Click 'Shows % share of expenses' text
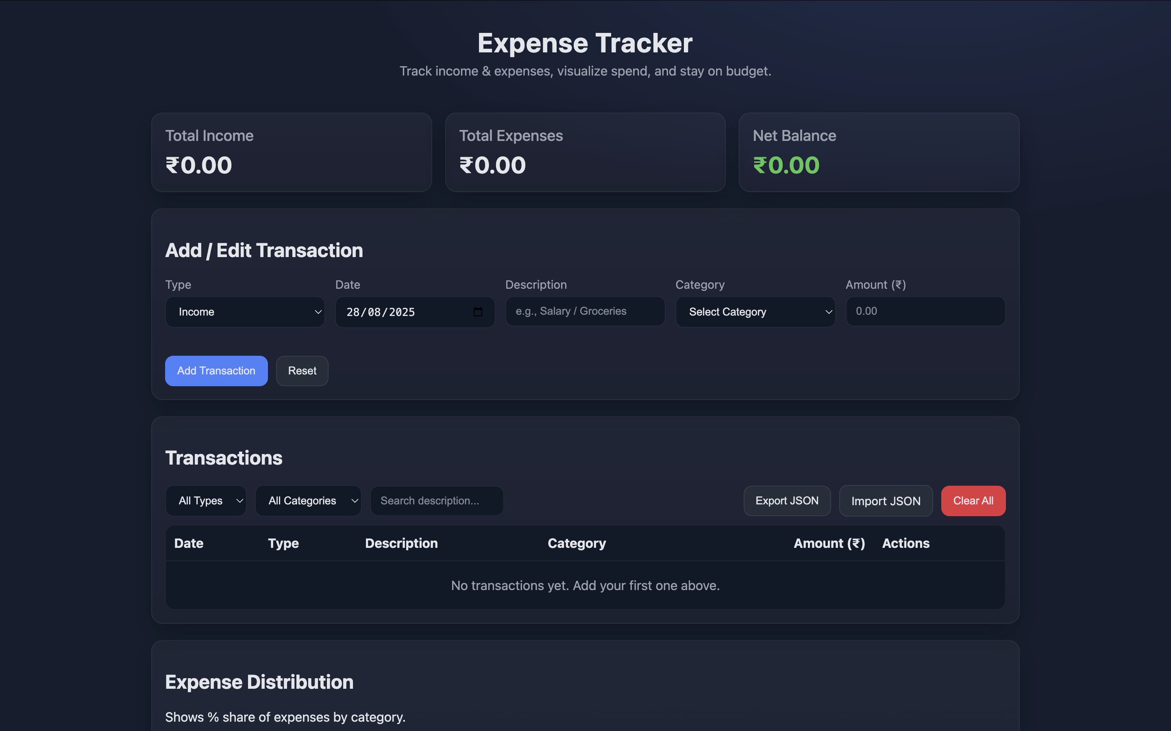 click(x=285, y=717)
